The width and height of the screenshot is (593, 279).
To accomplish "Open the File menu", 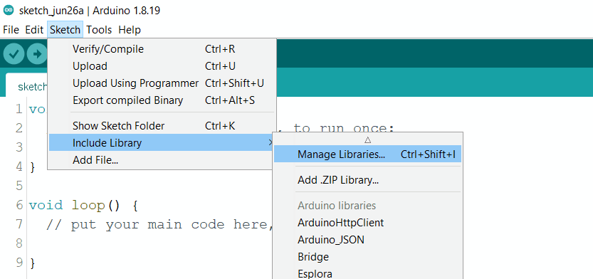I will pos(11,29).
